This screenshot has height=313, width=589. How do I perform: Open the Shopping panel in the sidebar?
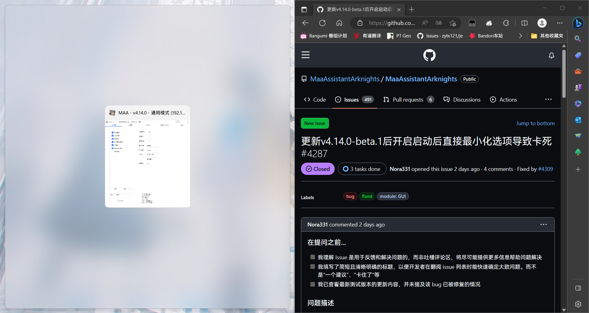578,55
